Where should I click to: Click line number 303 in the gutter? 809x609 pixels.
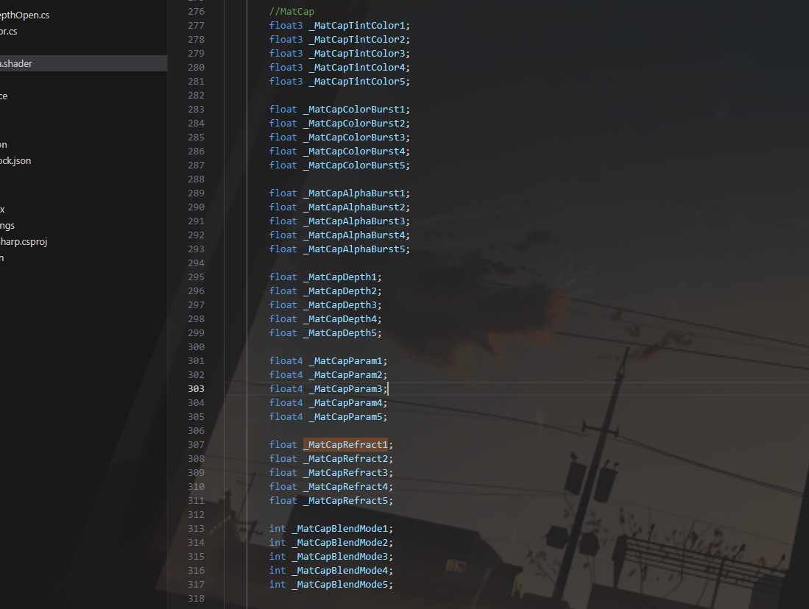pos(196,389)
